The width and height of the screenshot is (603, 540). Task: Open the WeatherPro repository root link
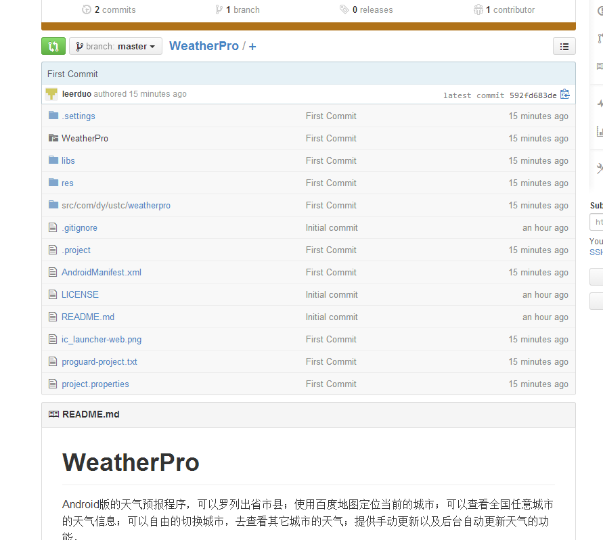(x=204, y=46)
